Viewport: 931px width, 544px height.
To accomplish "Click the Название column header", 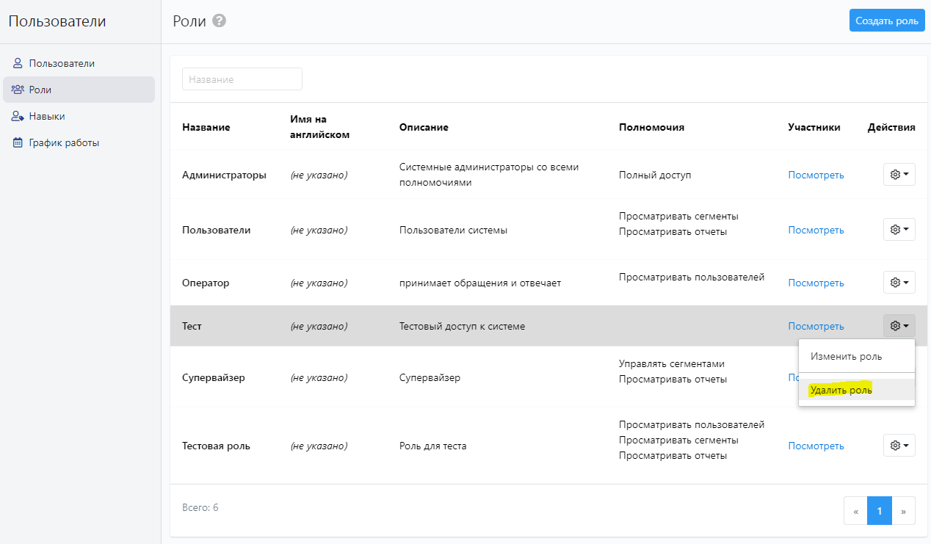I will [x=206, y=127].
